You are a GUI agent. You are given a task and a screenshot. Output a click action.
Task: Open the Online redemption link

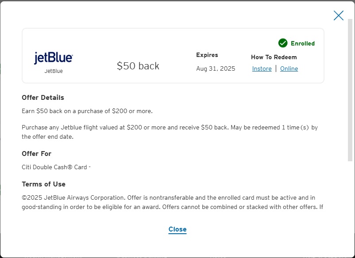click(289, 68)
